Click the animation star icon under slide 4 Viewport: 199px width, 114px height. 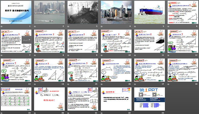pyautogui.click(x=102, y=26)
